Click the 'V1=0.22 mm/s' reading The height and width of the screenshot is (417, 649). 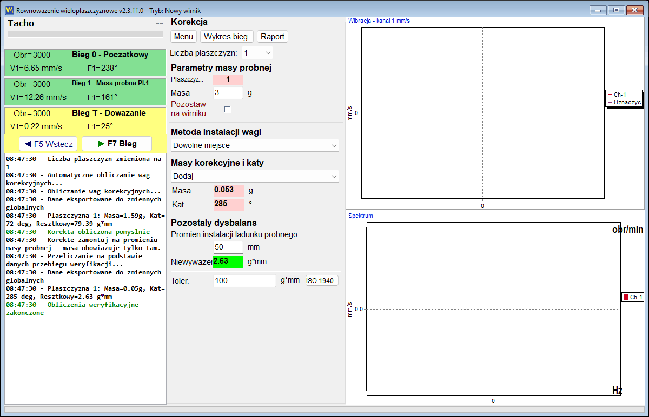[37, 126]
